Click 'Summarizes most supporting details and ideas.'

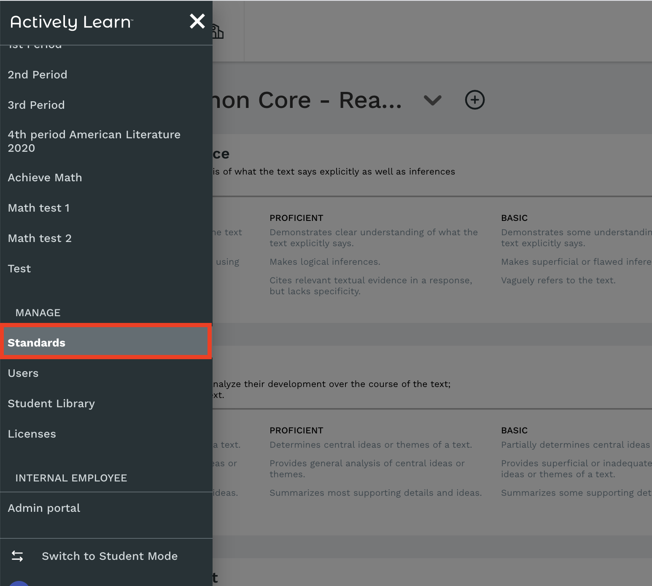(376, 493)
